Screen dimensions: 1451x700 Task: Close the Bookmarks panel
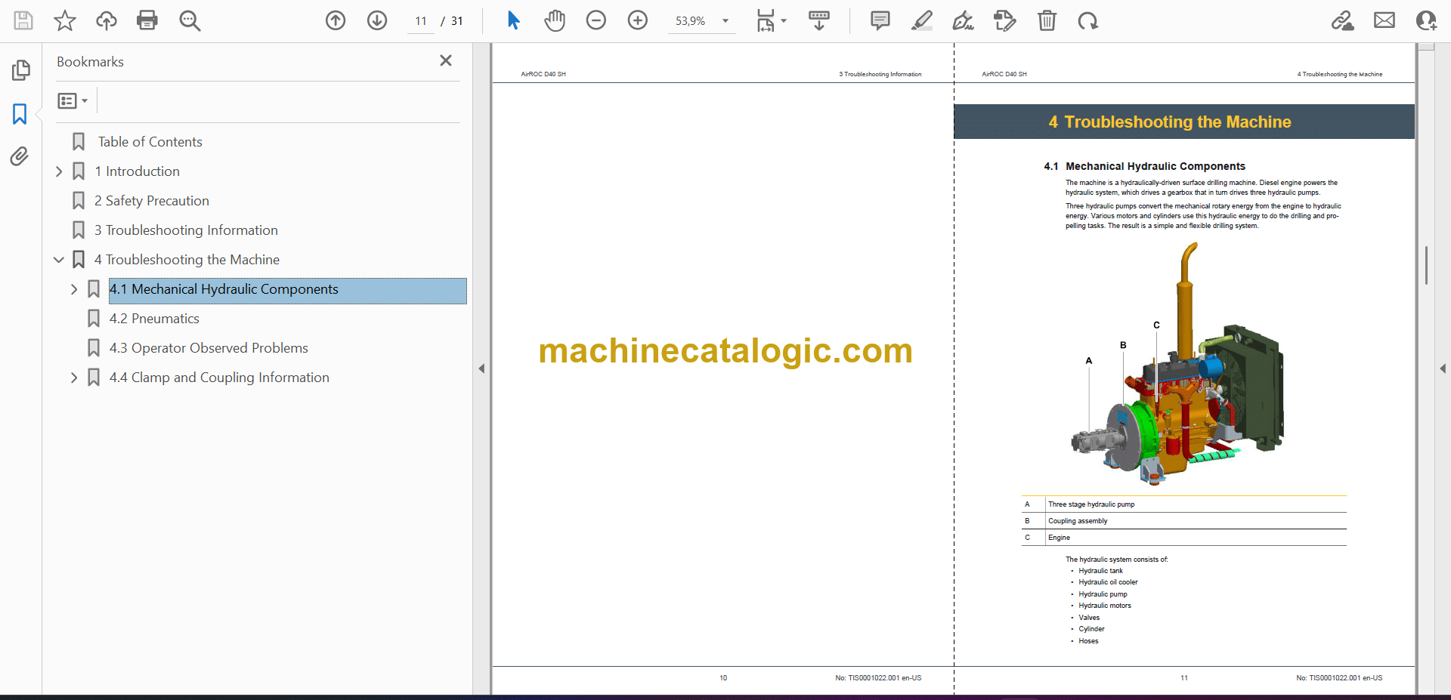pyautogui.click(x=446, y=60)
